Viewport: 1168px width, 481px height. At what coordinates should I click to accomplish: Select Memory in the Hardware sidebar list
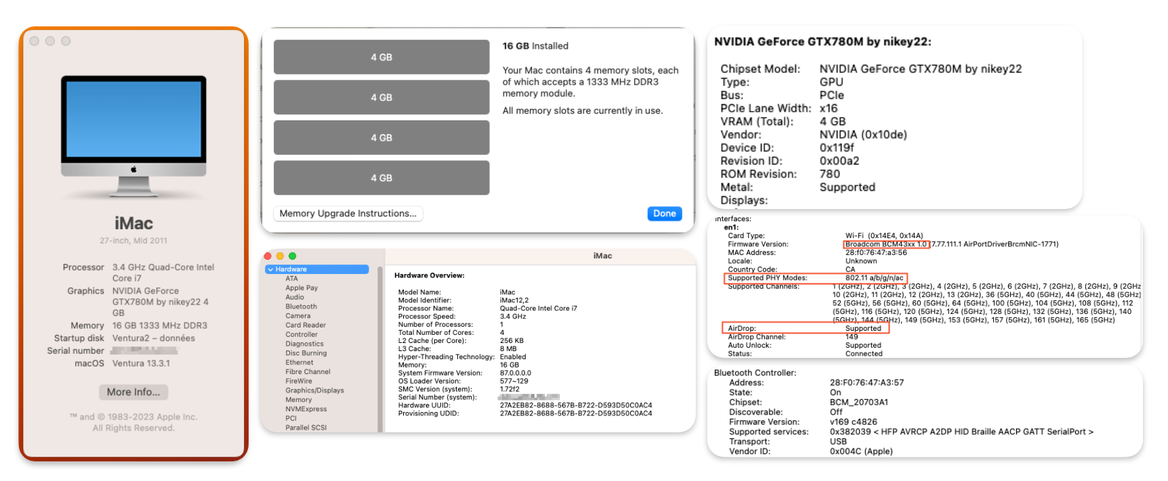coord(299,400)
